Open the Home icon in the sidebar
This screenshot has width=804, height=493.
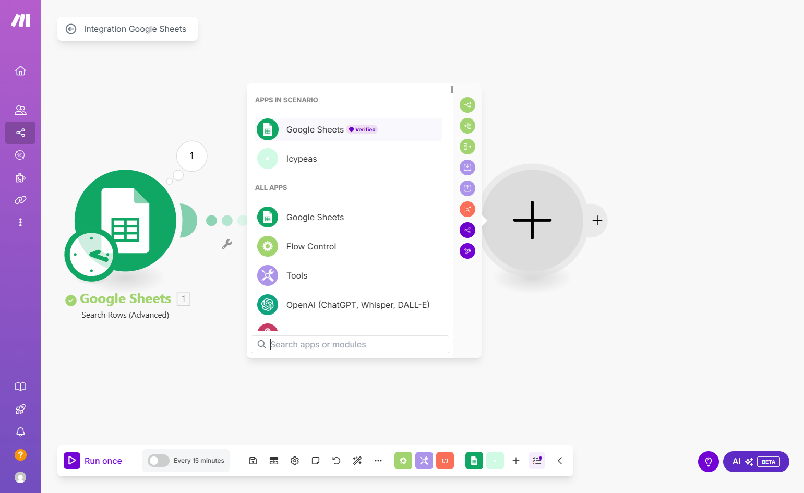(x=20, y=70)
